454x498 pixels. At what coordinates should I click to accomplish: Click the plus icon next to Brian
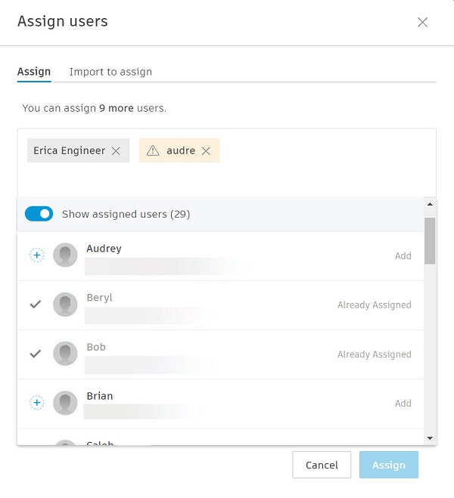(x=37, y=402)
